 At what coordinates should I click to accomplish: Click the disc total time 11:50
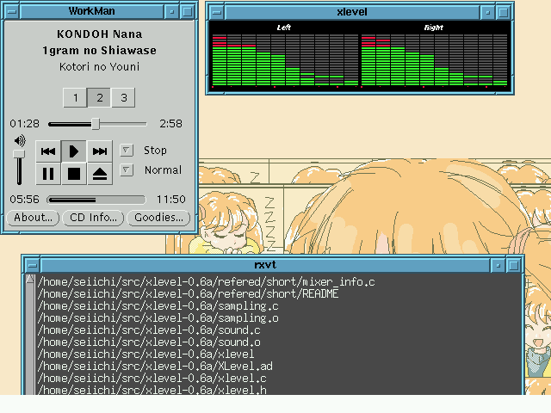171,200
